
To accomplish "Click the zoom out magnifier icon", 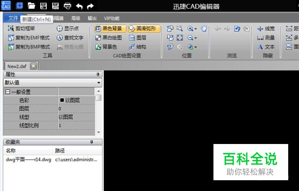I will point(190,38).
